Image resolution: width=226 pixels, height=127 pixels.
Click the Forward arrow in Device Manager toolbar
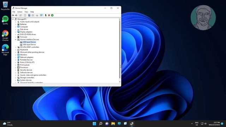tap(16, 15)
